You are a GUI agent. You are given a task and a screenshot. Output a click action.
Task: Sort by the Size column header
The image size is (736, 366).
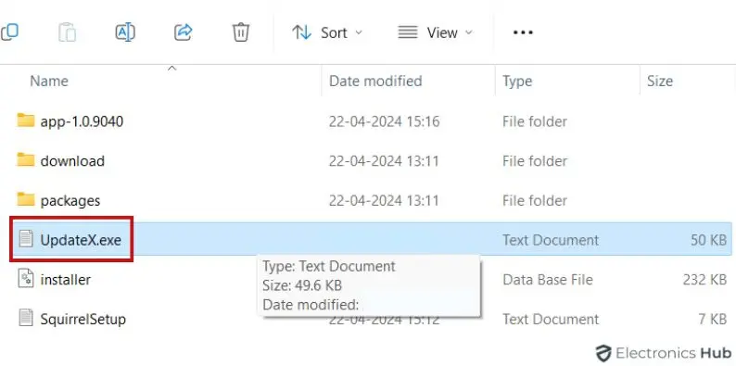point(660,81)
